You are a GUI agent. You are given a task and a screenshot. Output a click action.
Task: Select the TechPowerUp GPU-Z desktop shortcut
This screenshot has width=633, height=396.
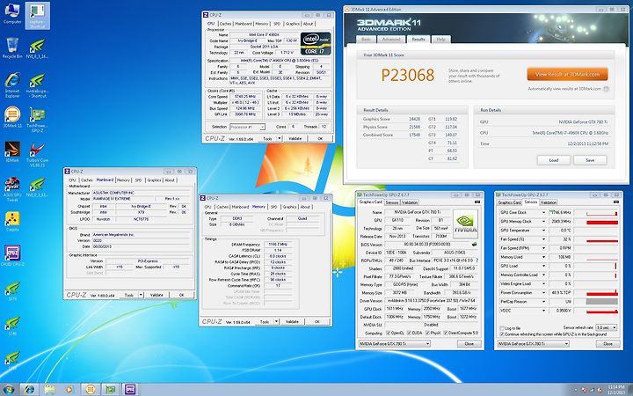[x=37, y=120]
